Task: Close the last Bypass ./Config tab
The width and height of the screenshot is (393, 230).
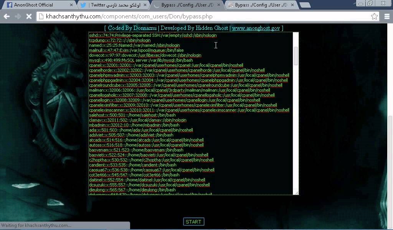Action: (292, 5)
